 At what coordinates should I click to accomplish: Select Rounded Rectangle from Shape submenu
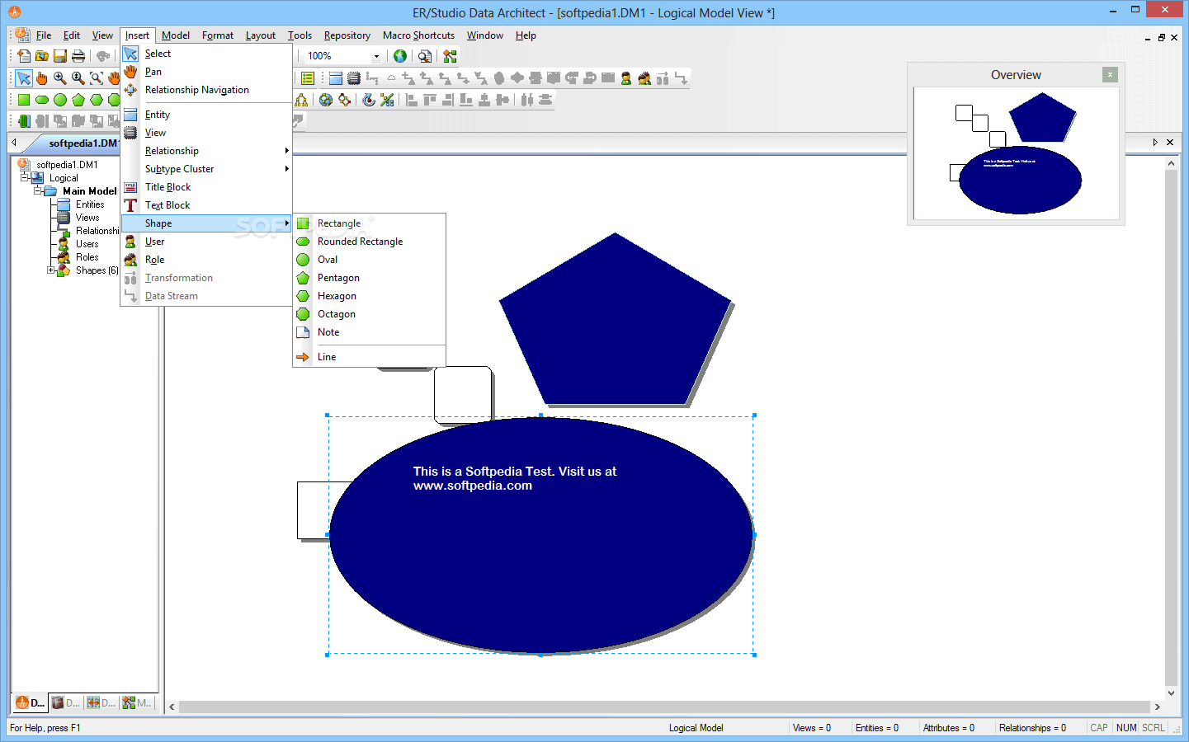[369, 242]
